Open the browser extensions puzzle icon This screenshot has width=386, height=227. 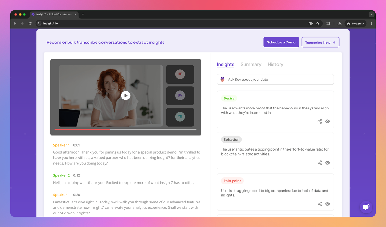(x=328, y=24)
